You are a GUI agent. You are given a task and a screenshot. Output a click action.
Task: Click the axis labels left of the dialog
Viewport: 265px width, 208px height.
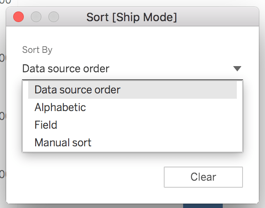click(x=2, y=116)
